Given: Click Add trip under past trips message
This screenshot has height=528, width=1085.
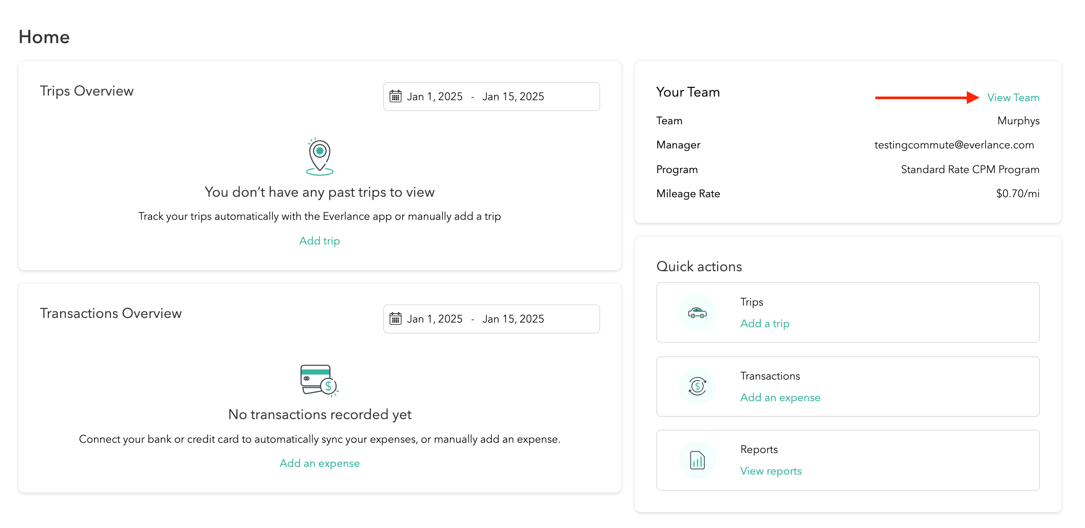Looking at the screenshot, I should (x=319, y=240).
